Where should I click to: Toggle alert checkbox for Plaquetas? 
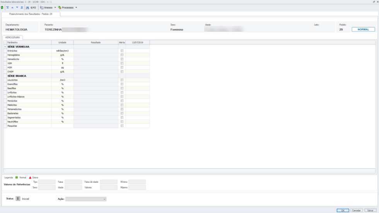click(x=122, y=126)
